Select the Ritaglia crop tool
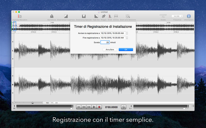206x128 pixels. [x=104, y=16]
